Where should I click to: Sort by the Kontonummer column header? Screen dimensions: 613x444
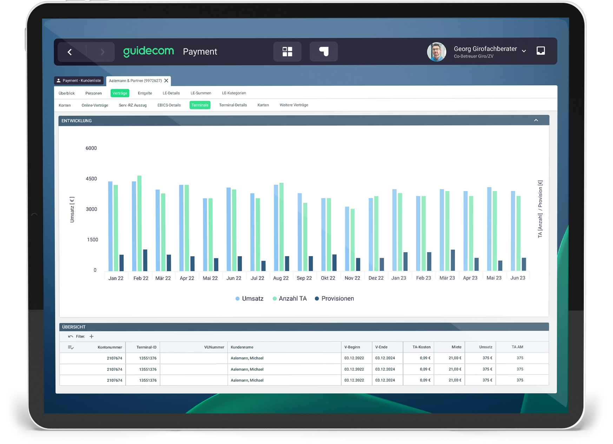pos(110,347)
